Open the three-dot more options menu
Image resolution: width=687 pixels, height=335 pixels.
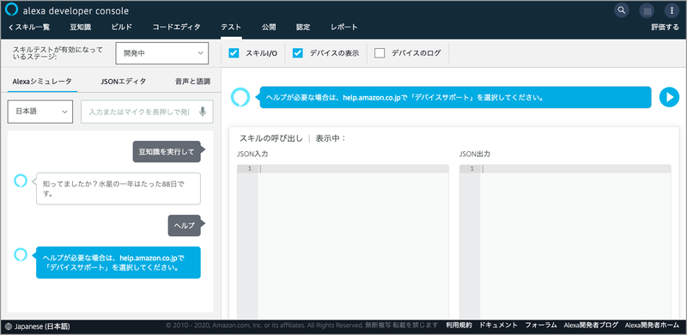[672, 10]
